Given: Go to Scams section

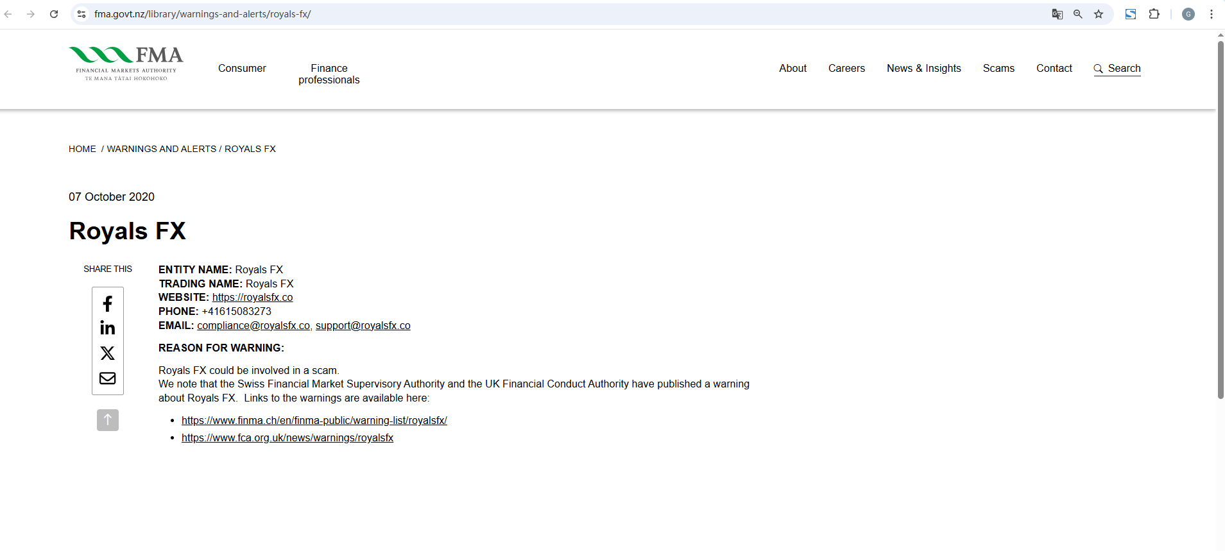Looking at the screenshot, I should pos(998,68).
